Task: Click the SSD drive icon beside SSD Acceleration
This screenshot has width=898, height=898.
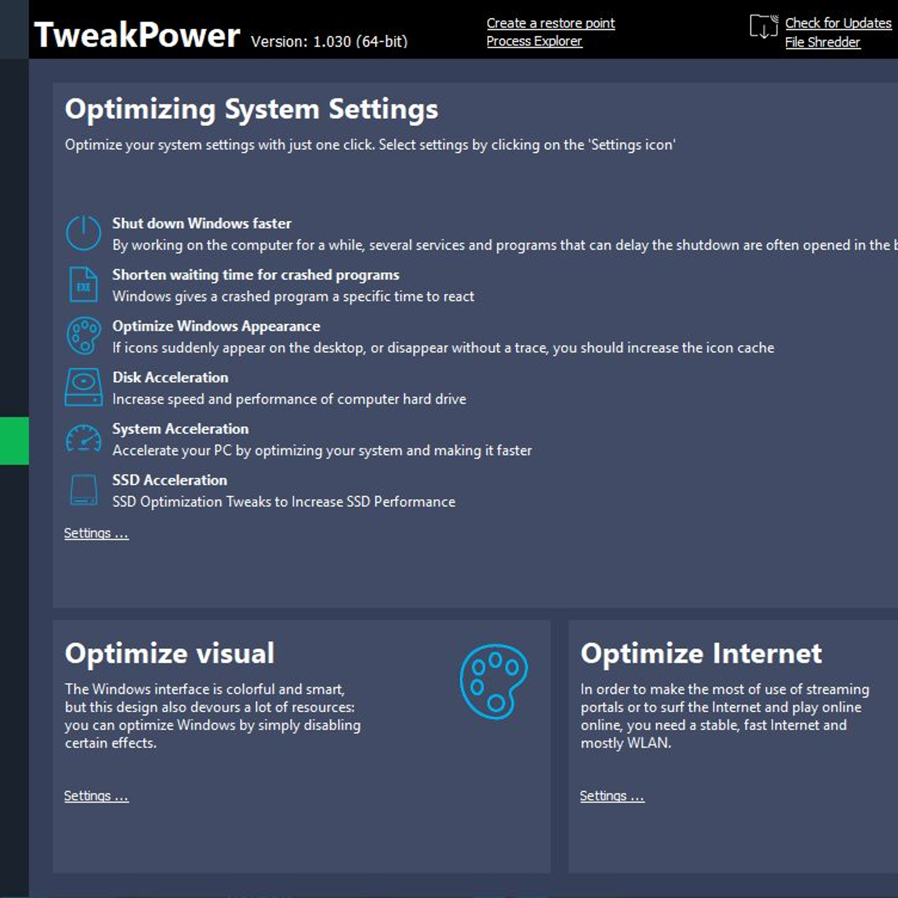Action: tap(84, 490)
